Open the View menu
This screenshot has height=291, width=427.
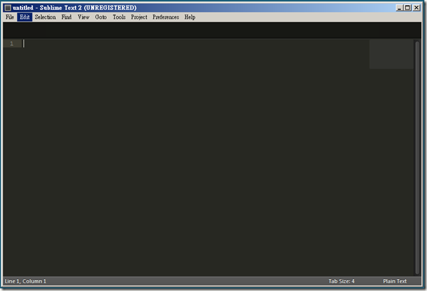84,17
